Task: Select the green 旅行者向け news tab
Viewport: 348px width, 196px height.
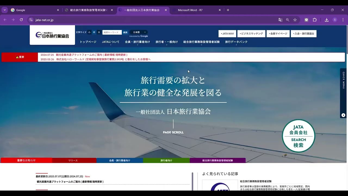Action: point(166,160)
